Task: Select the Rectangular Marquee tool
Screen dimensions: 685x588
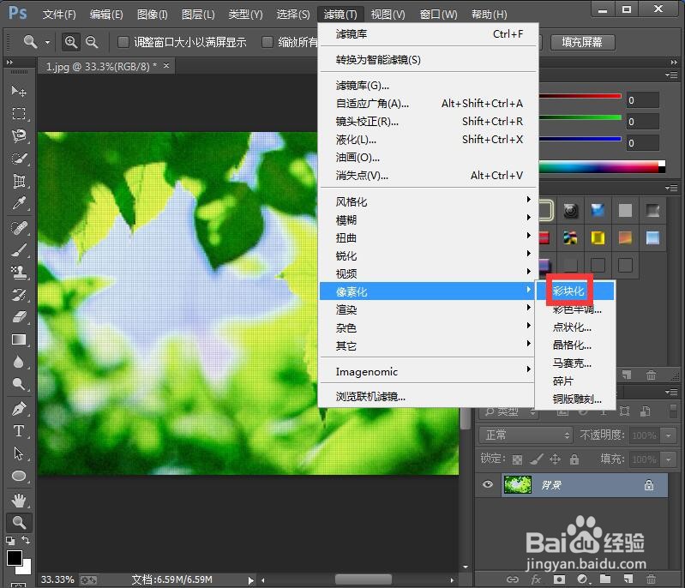Action: point(18,113)
